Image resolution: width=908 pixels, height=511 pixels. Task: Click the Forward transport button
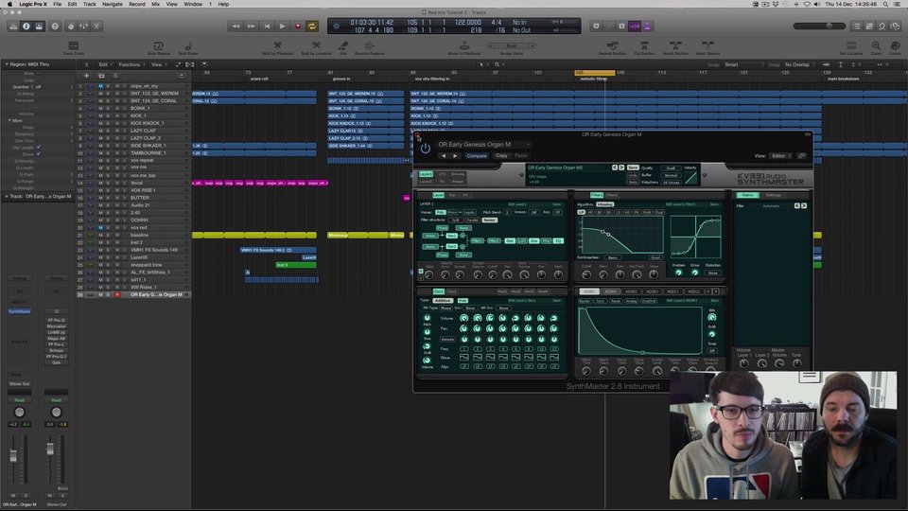click(x=252, y=26)
